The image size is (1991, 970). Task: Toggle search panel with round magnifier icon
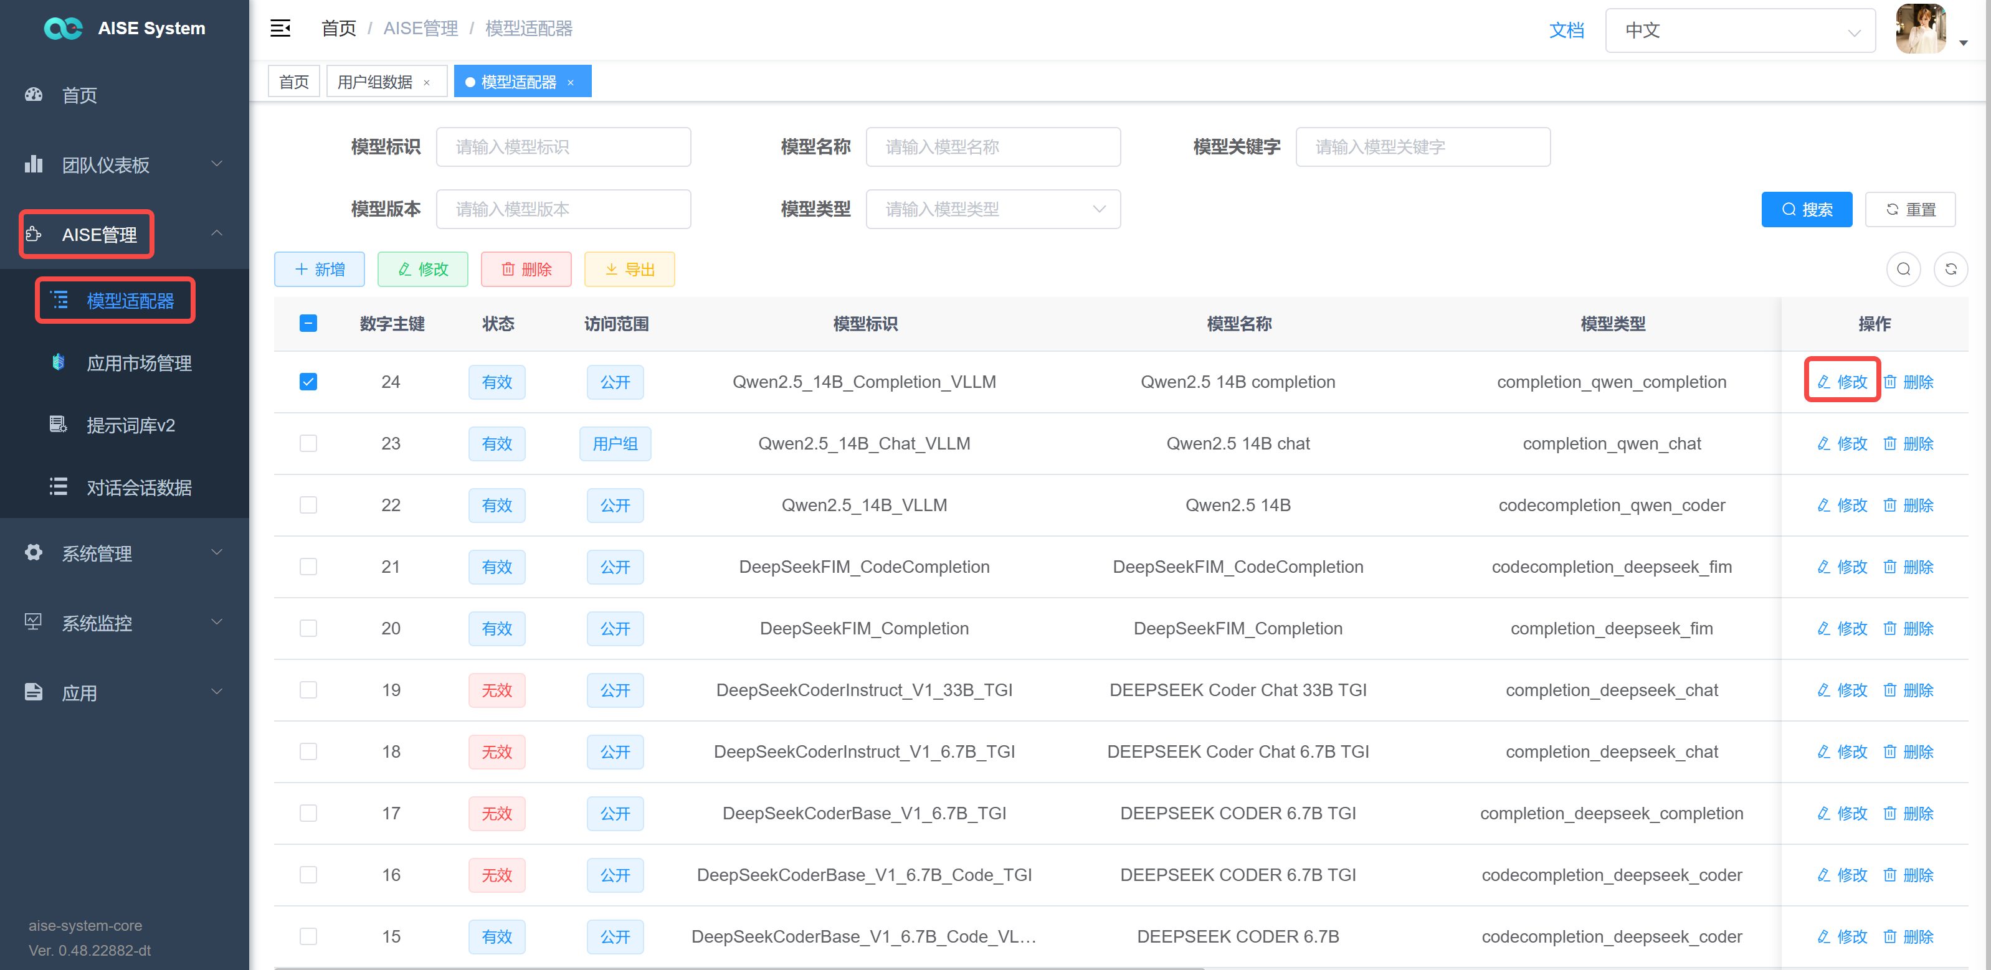point(1904,269)
